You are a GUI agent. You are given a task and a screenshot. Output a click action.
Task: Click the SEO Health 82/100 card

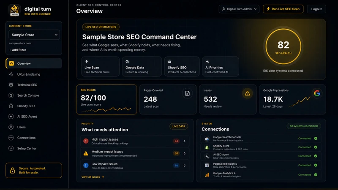(x=106, y=100)
